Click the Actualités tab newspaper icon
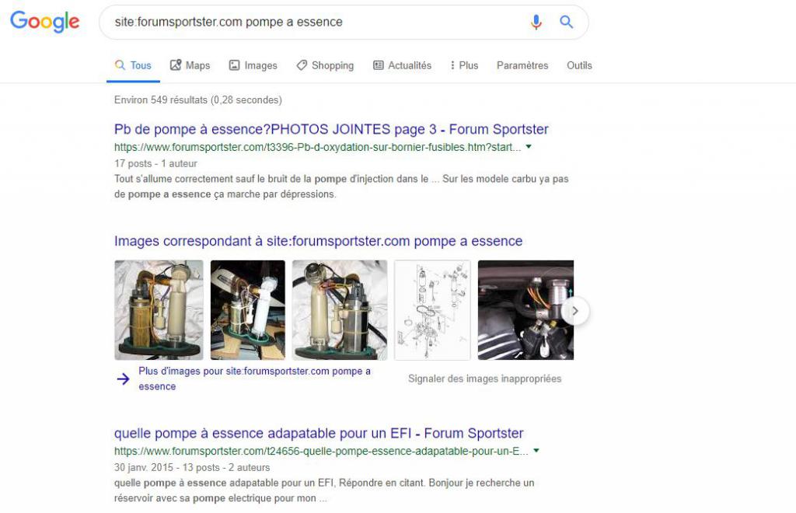Screen dimensions: 796x513 coord(379,65)
